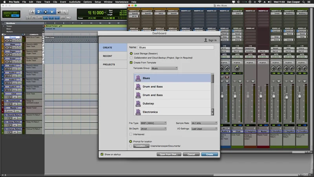The image size is (314, 177).
Task: Click the 11 Master 1 channel fader
Action: 261,96
